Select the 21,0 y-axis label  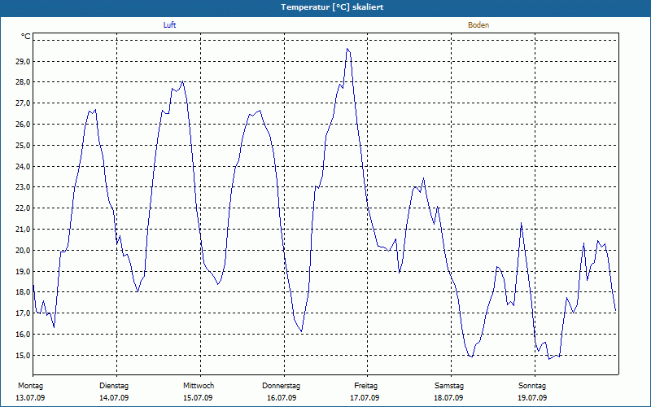(23, 230)
